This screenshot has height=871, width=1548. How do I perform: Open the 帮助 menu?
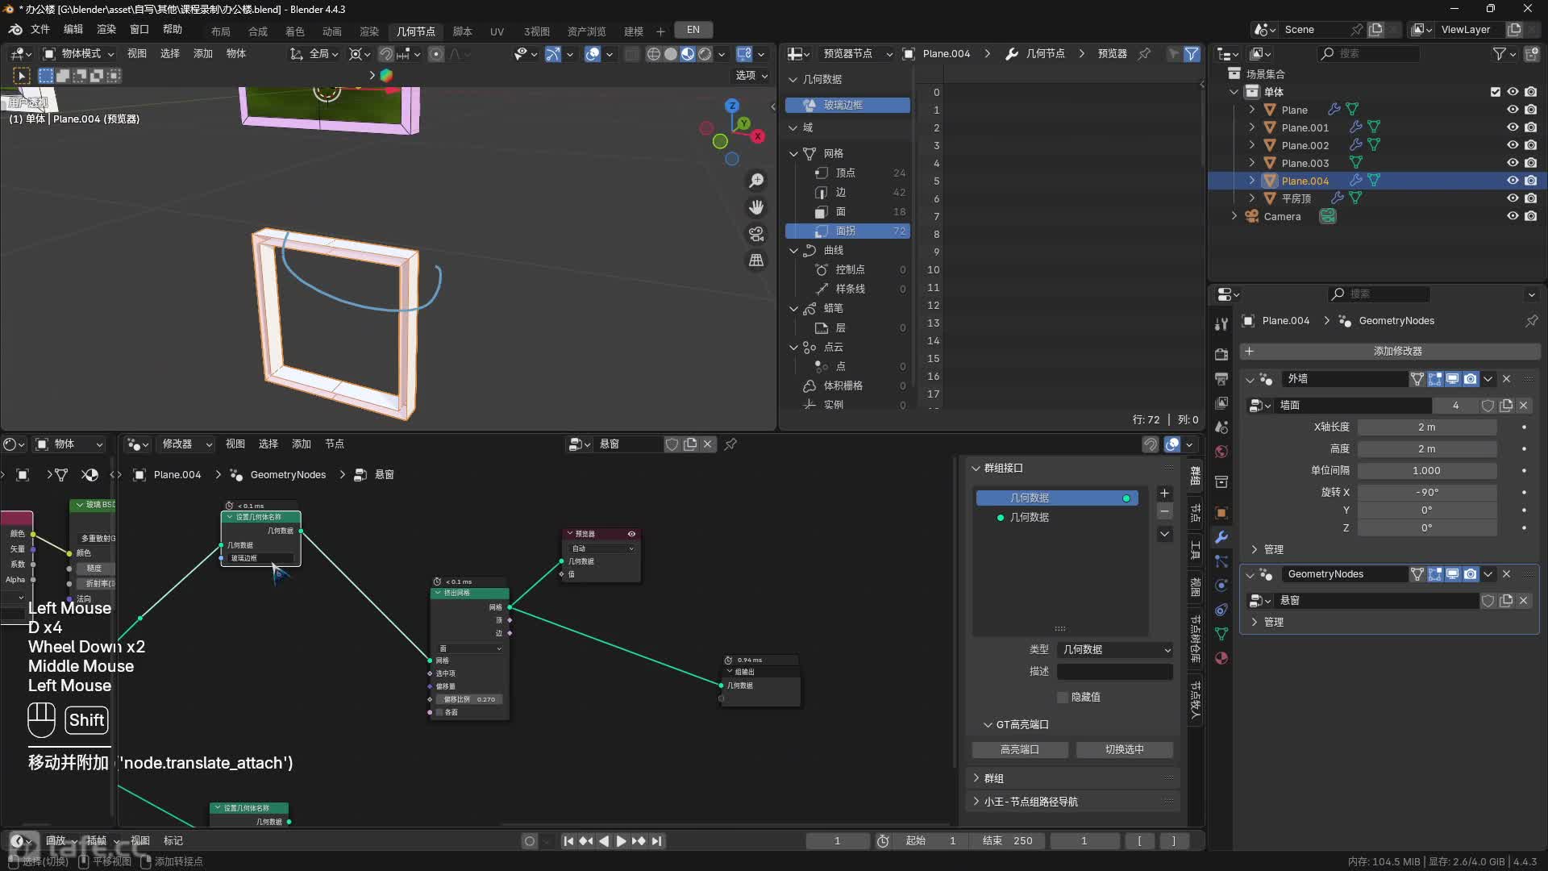[173, 30]
